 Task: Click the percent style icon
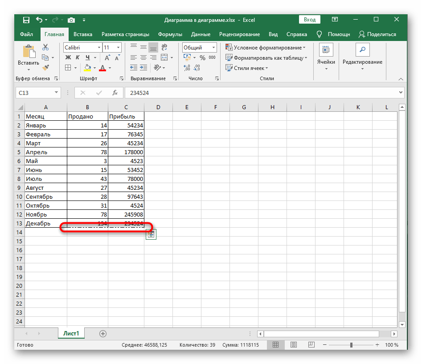coord(202,57)
